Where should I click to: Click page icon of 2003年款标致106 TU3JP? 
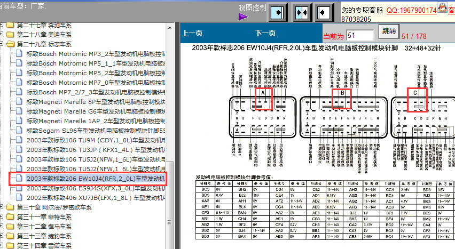coord(19,150)
